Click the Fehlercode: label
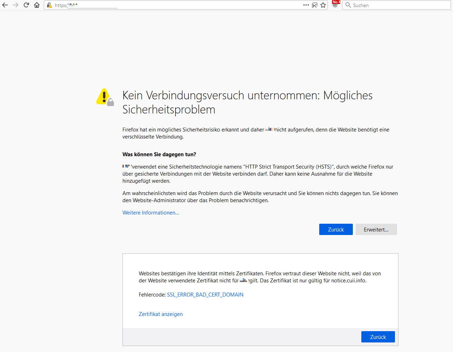 point(152,295)
